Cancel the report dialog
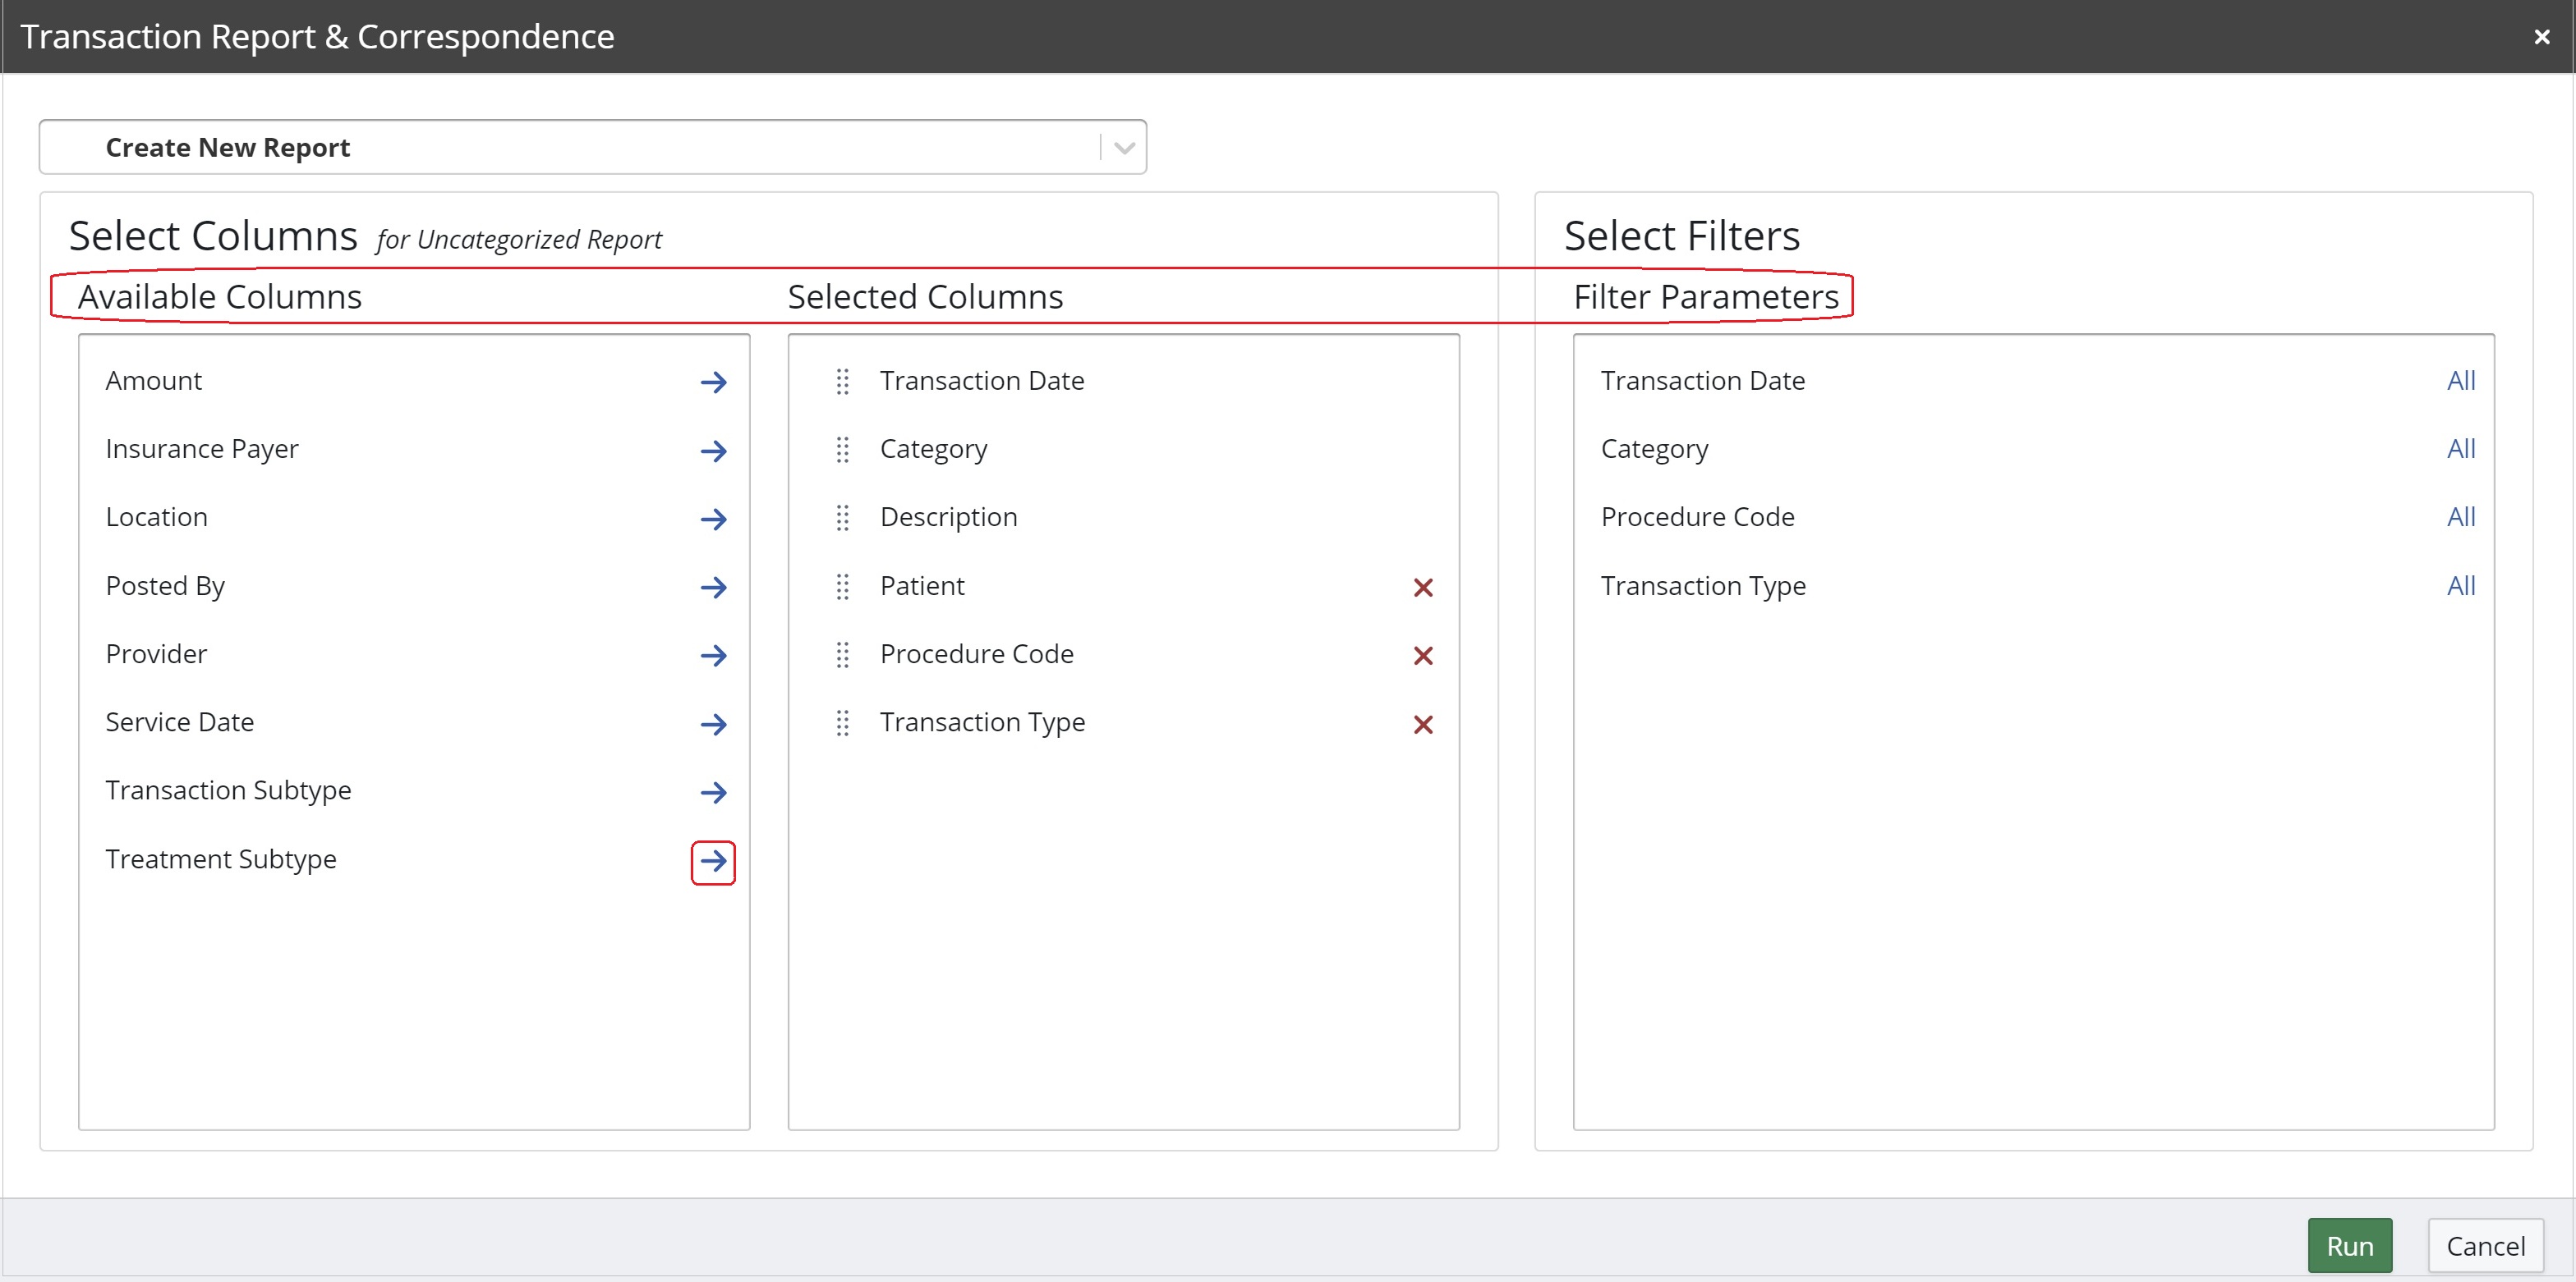 coord(2485,1245)
